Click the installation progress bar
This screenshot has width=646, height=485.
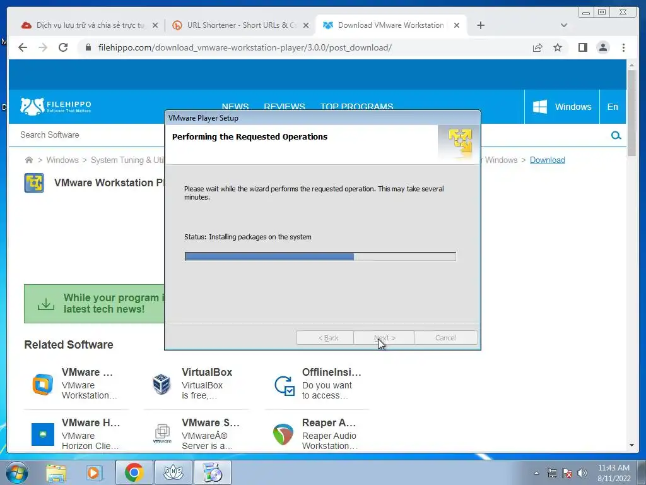[x=320, y=256]
